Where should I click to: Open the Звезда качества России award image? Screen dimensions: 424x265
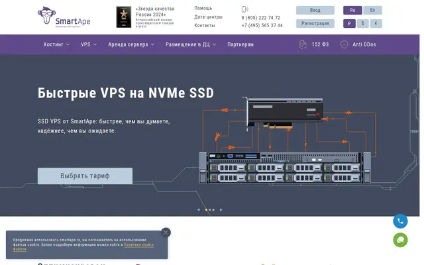click(124, 17)
